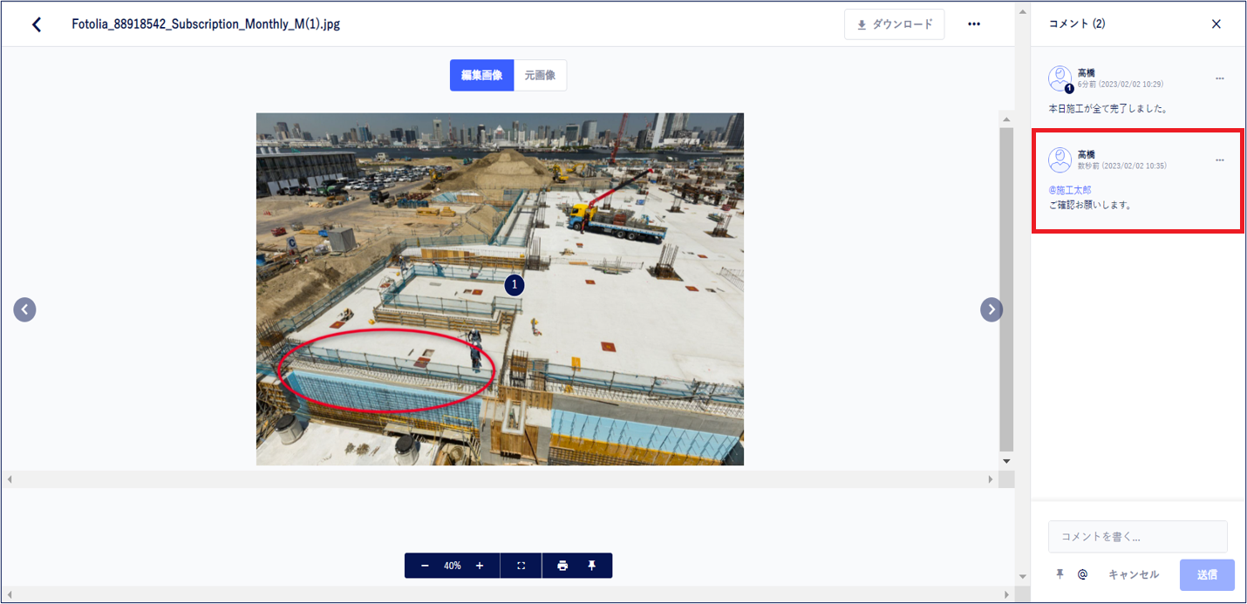Click the キャンセル button
Viewport: 1247px width, 604px height.
point(1134,574)
